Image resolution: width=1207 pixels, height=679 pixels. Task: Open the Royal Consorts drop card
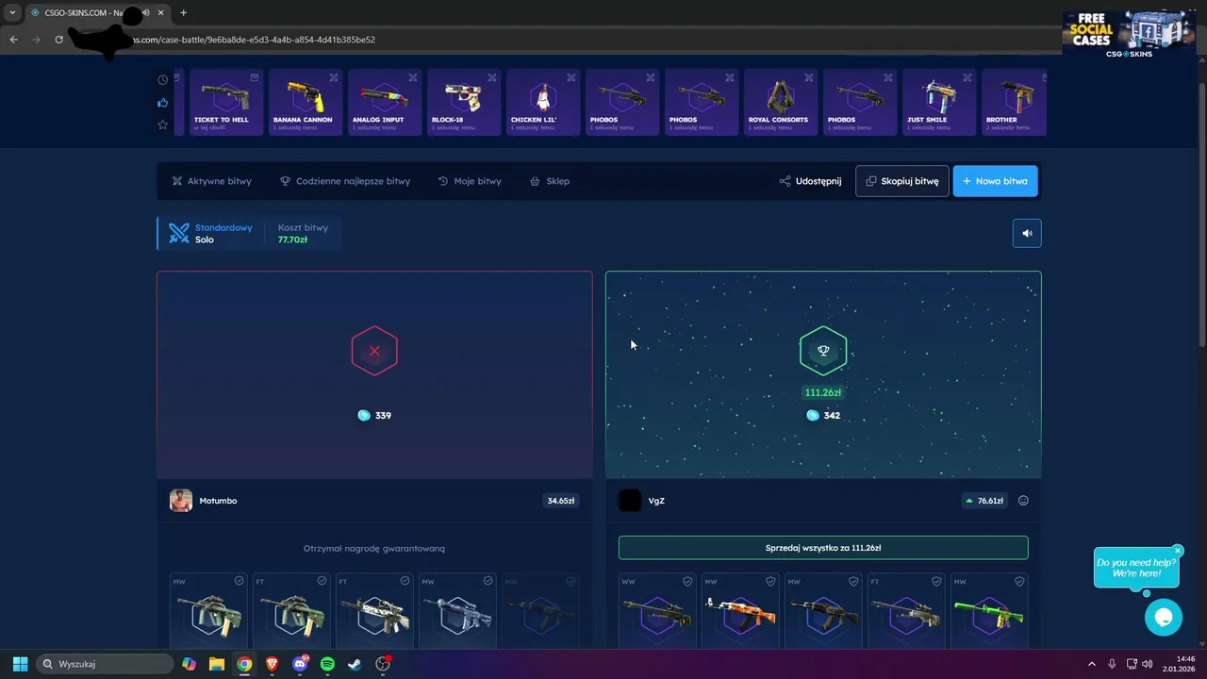pos(781,102)
